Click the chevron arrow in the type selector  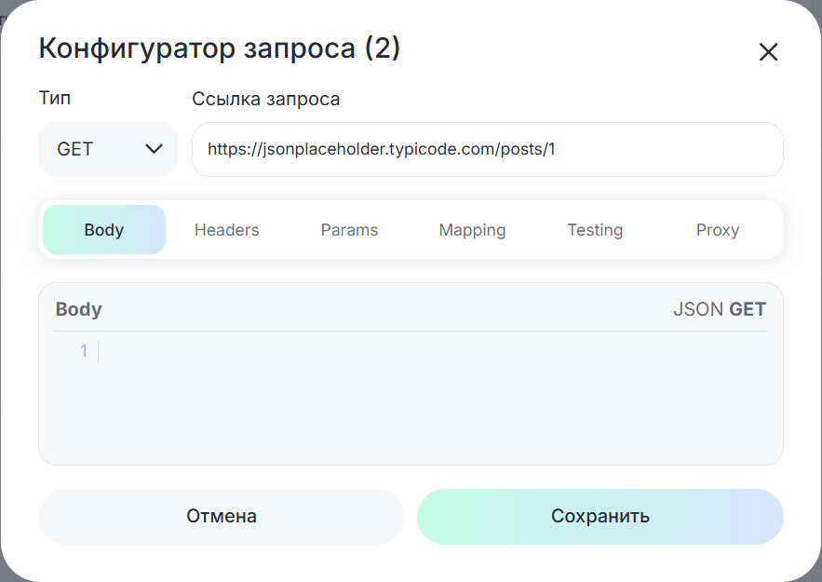[155, 149]
